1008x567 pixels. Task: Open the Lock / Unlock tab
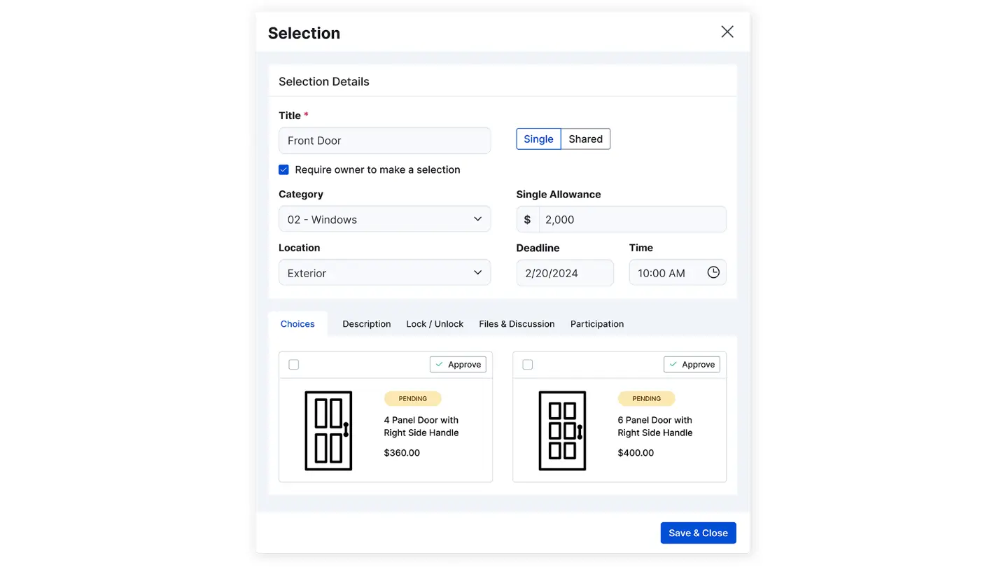click(435, 324)
